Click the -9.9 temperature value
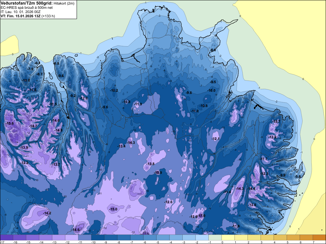 tap(282, 175)
